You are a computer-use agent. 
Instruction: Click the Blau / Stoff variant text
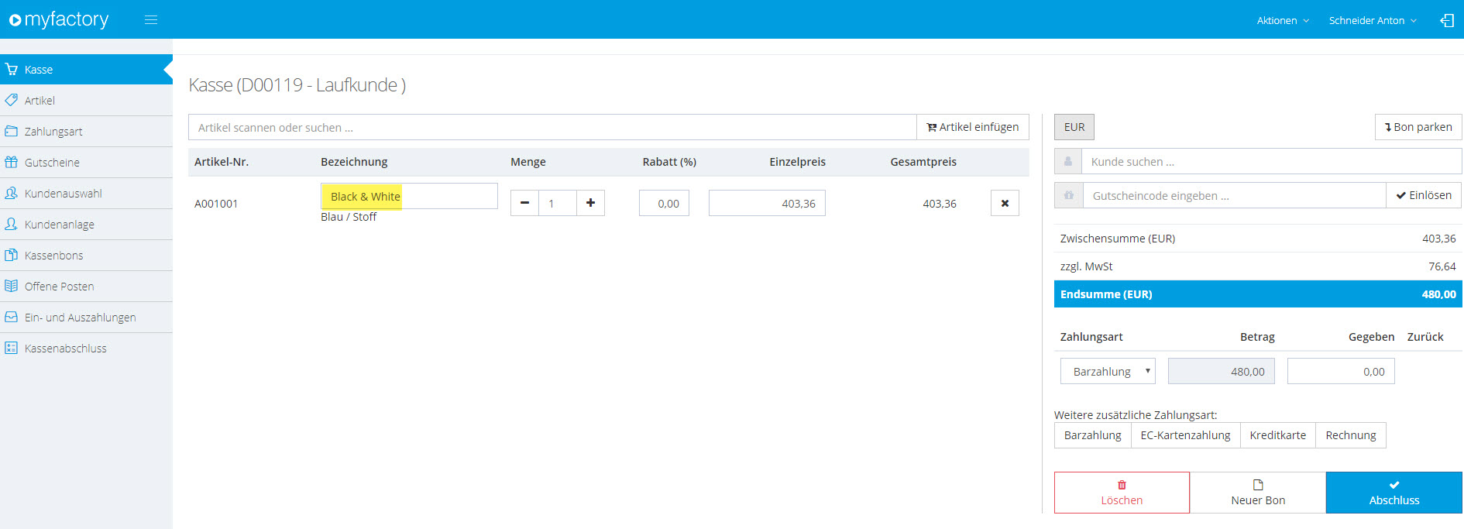tap(349, 217)
